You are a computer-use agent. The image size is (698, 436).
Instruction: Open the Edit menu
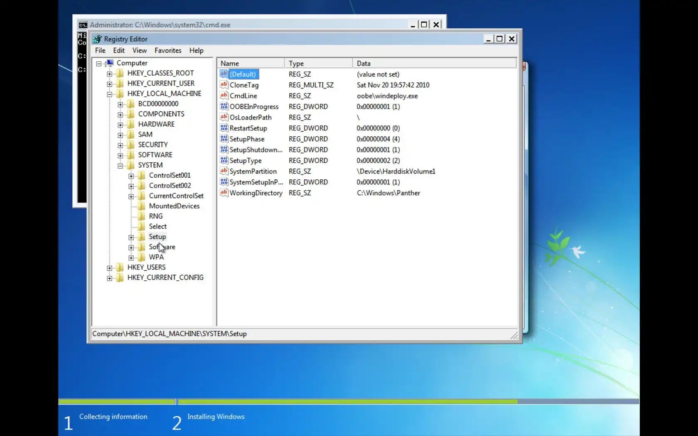[119, 51]
